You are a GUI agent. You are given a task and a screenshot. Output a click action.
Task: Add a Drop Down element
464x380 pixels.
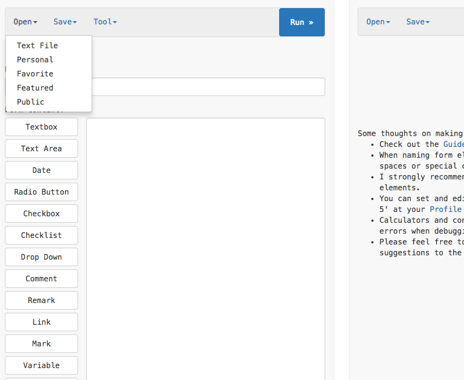[41, 257]
